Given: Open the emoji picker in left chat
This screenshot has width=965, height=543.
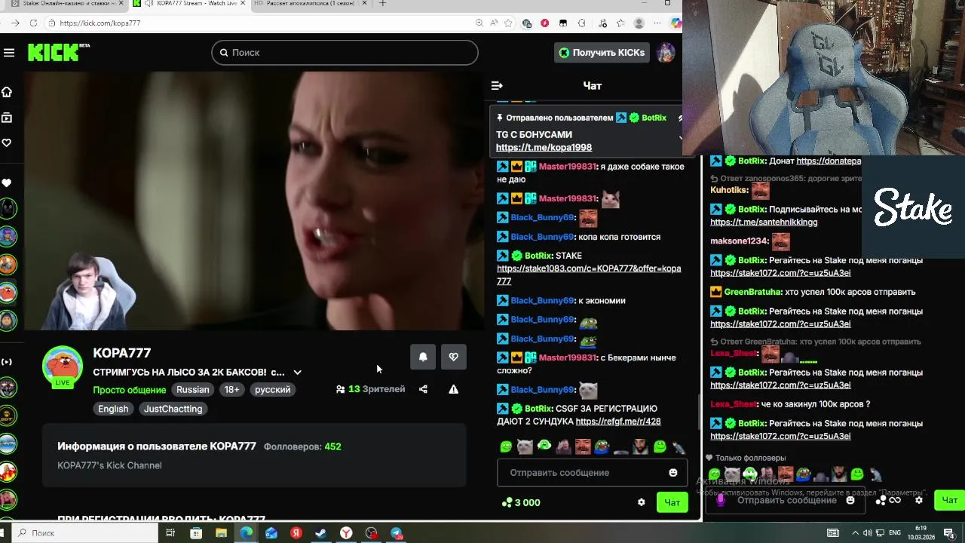Looking at the screenshot, I should point(673,473).
